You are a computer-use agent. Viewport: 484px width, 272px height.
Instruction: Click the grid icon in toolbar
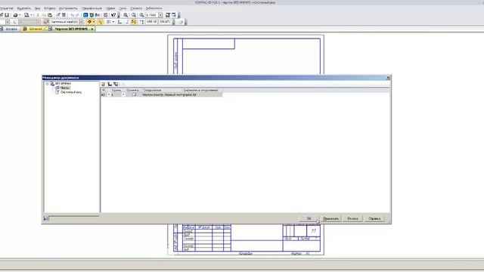pyautogui.click(x=108, y=22)
